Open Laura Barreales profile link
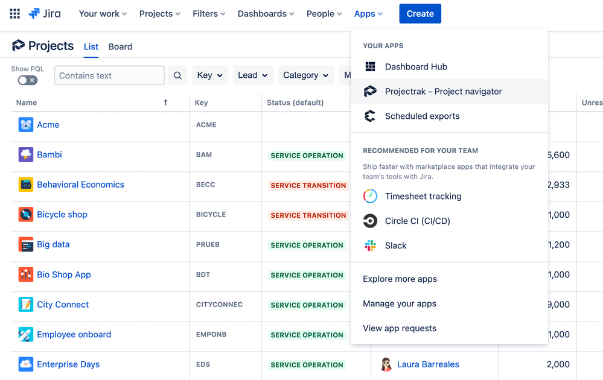This screenshot has width=603, height=380. pos(428,364)
